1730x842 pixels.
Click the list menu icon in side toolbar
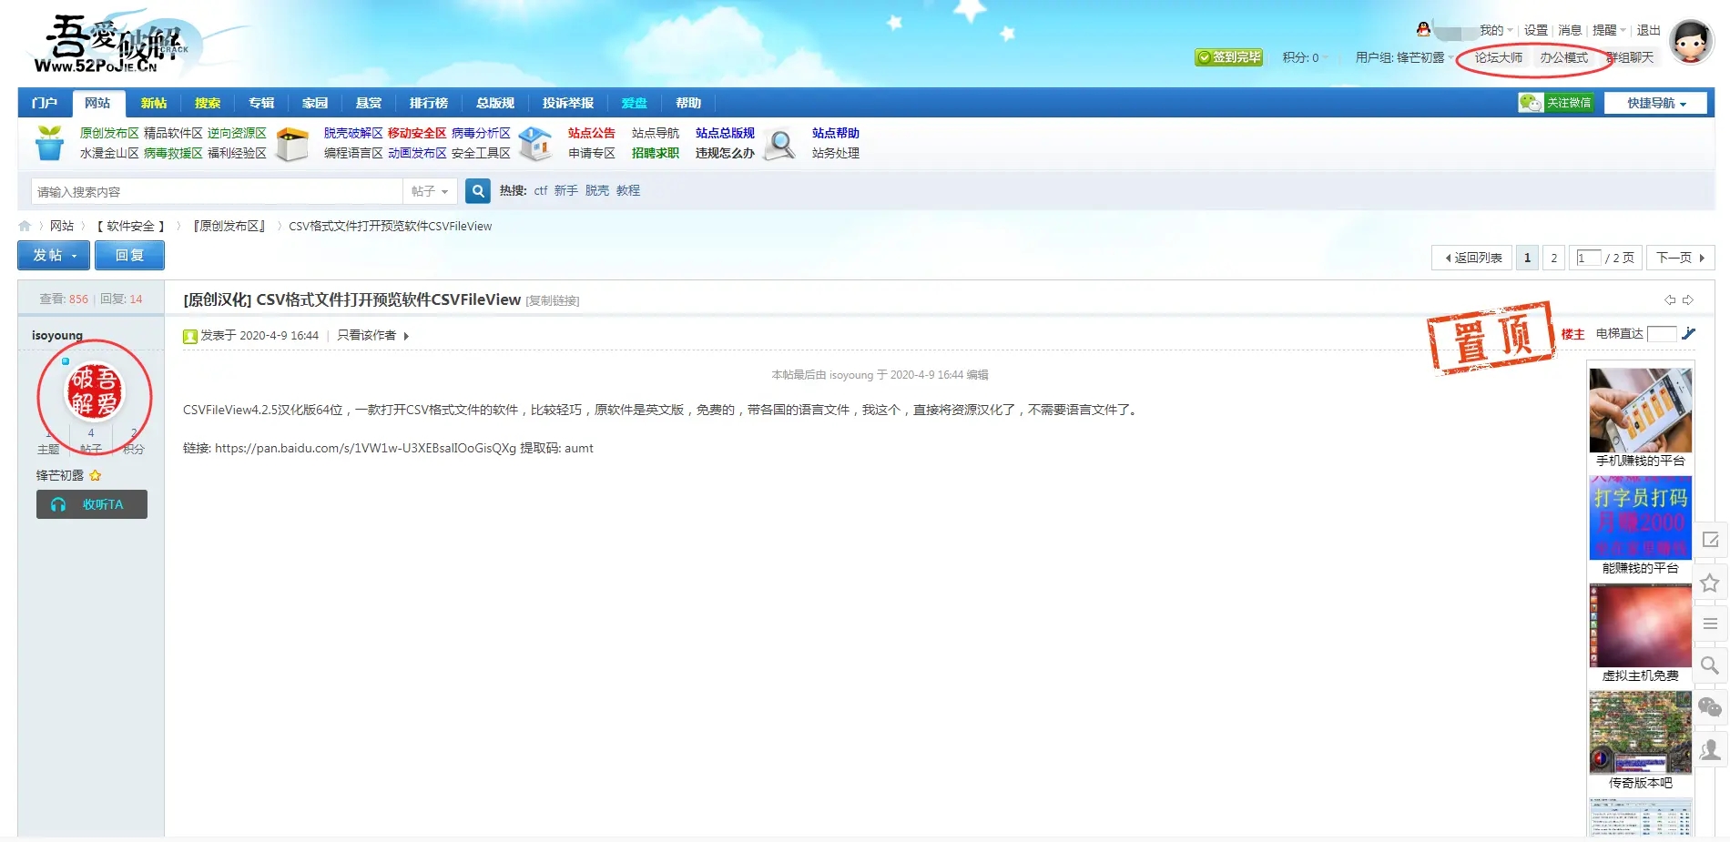(1710, 624)
